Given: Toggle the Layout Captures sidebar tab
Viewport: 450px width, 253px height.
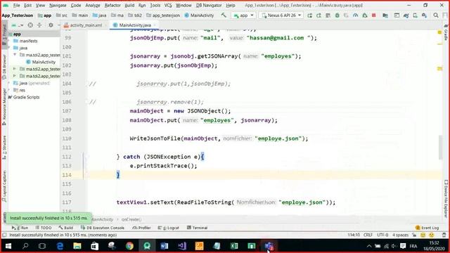Looking at the screenshot, I should [x=4, y=186].
